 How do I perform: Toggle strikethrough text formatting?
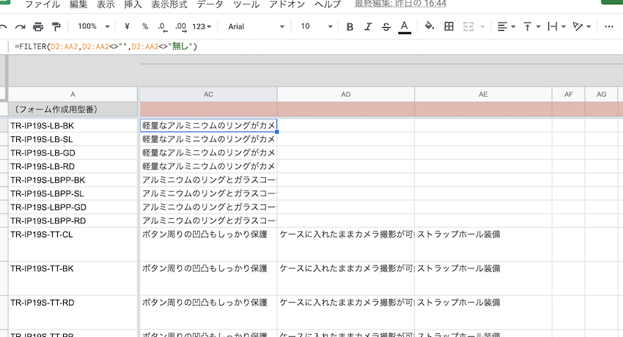tap(386, 26)
